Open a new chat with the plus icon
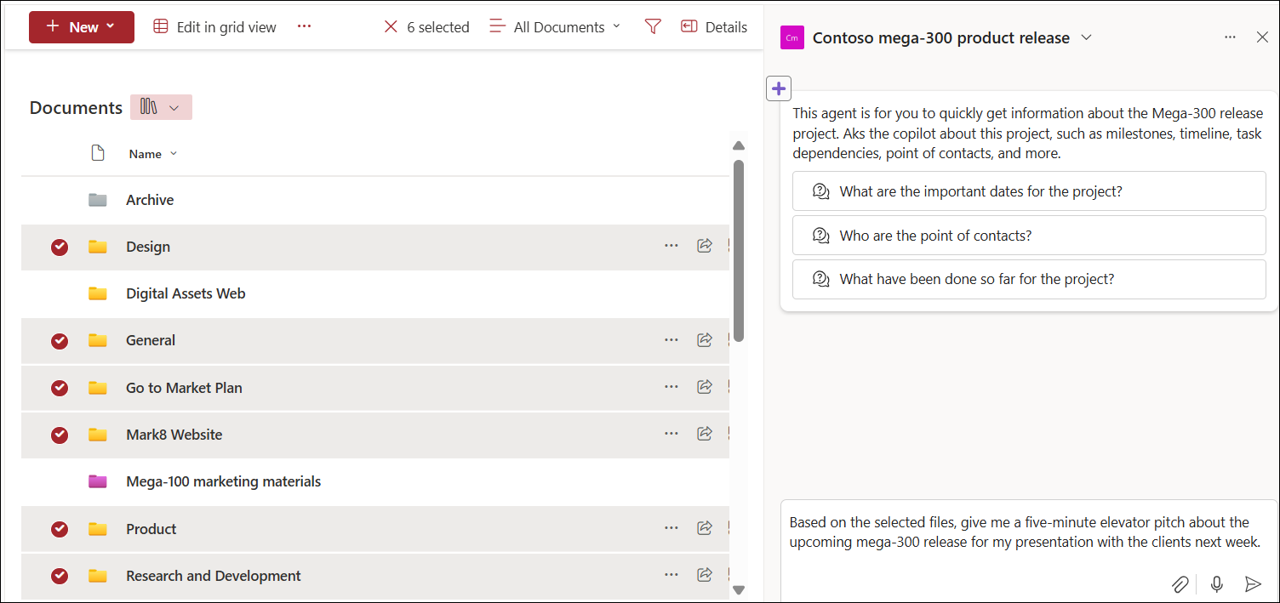 (x=778, y=88)
